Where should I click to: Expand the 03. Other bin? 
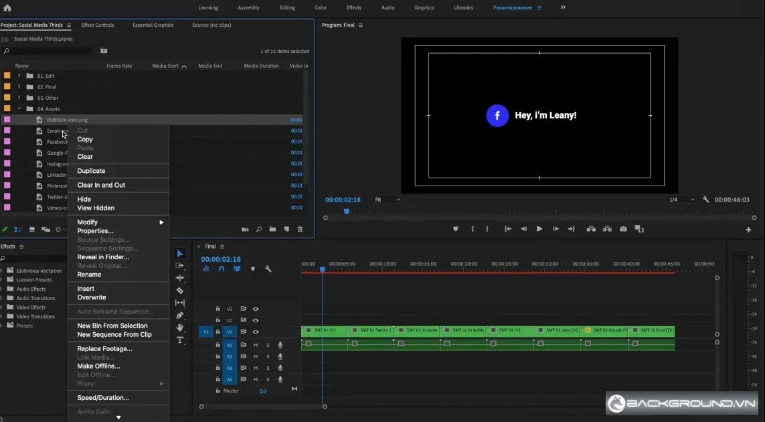pyautogui.click(x=19, y=98)
